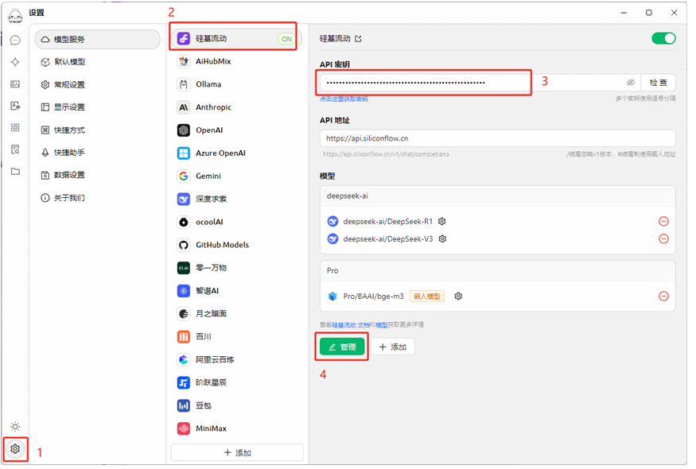The image size is (696, 469).
Task: Open settings gear for DeepSeek-V3 model
Action: point(442,239)
